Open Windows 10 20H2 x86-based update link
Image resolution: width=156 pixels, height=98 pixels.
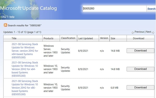25,88
